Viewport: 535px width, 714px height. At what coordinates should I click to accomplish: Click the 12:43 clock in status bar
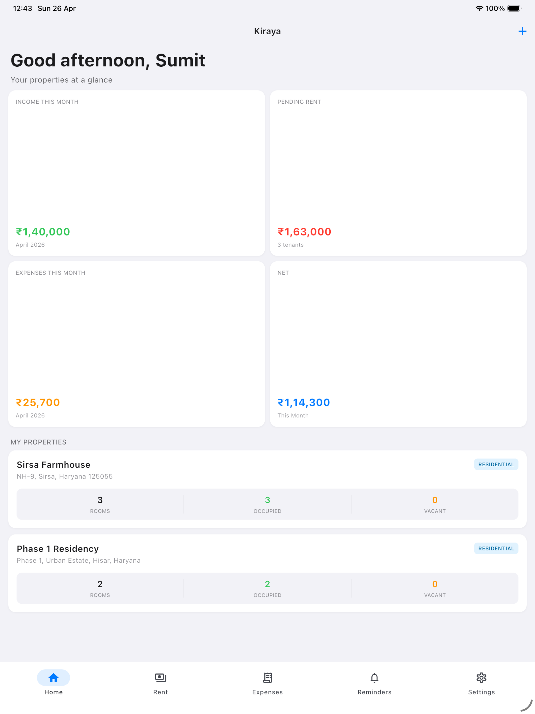(22, 8)
